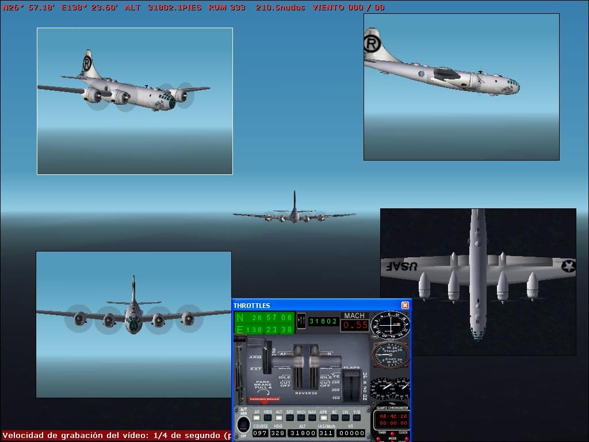Toggle the ALT altitude hold button
Image resolution: width=589 pixels, height=442 pixels.
point(278,417)
